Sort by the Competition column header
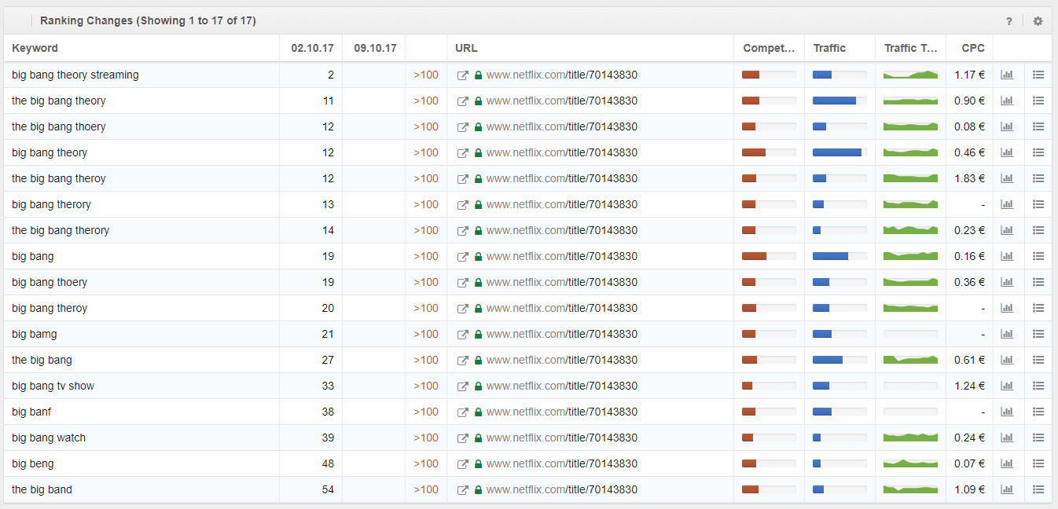This screenshot has height=509, width=1058. point(769,48)
